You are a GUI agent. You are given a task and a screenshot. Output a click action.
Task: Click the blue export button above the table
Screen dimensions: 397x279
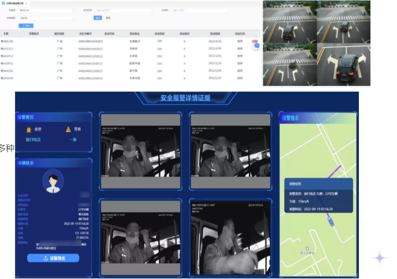pyautogui.click(x=26, y=26)
